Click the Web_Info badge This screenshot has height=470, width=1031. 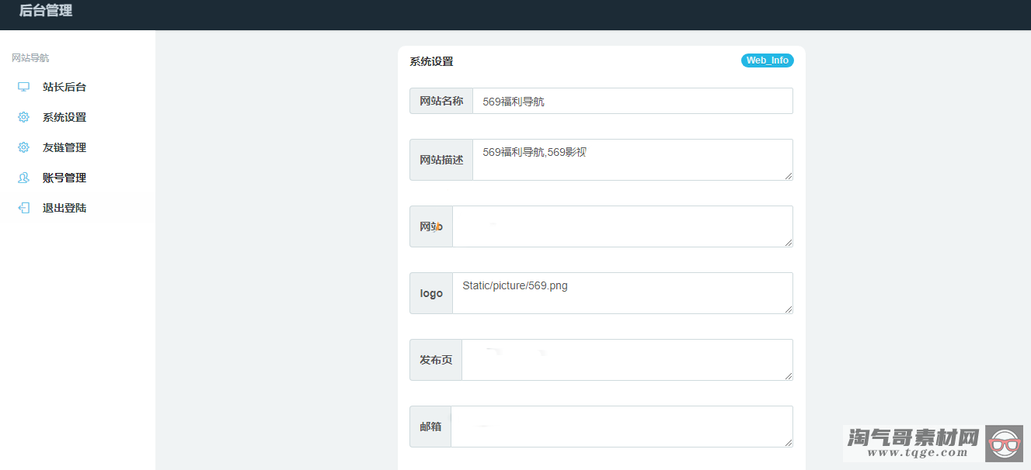[x=767, y=60]
